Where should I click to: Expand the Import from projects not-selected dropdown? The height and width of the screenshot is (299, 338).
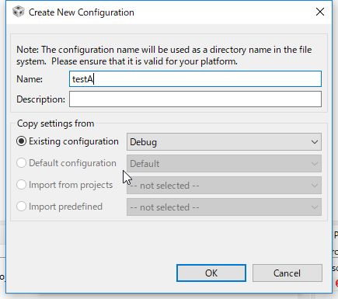[224, 186]
